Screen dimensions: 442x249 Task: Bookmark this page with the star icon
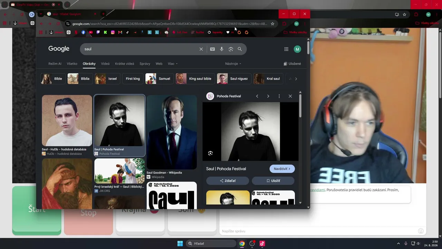pyautogui.click(x=272, y=24)
